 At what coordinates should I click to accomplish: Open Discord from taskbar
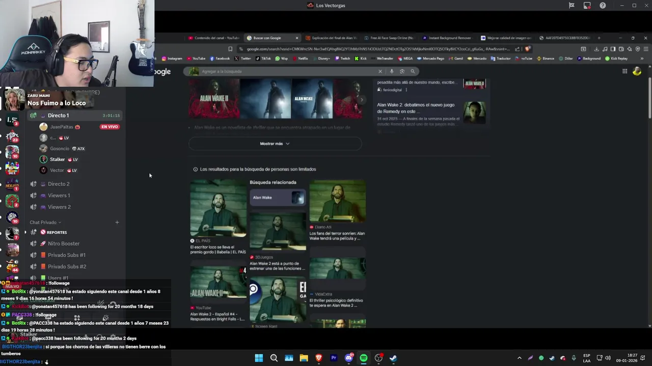[349, 358]
